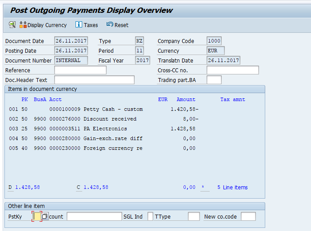Screen dimensions: 311x231
Task: Click the Trading part.BA field
Action: tap(214, 80)
